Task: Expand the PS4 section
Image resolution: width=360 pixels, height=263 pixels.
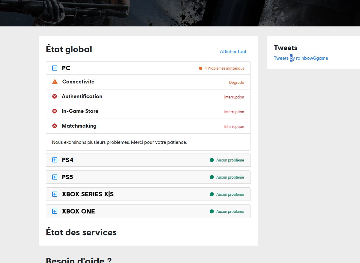Action: (x=54, y=160)
